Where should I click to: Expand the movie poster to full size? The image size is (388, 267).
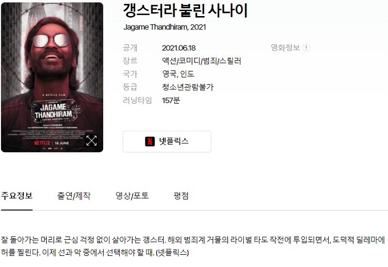[91, 141]
